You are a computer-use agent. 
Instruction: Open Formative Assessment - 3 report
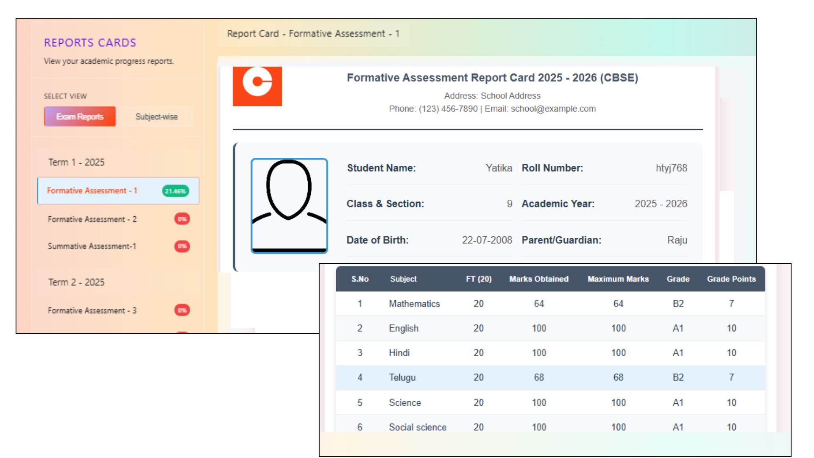[92, 310]
